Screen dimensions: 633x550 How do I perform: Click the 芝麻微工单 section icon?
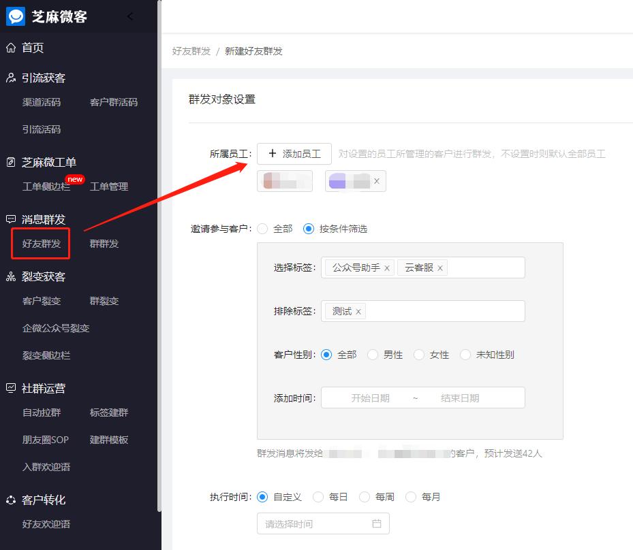[10, 162]
